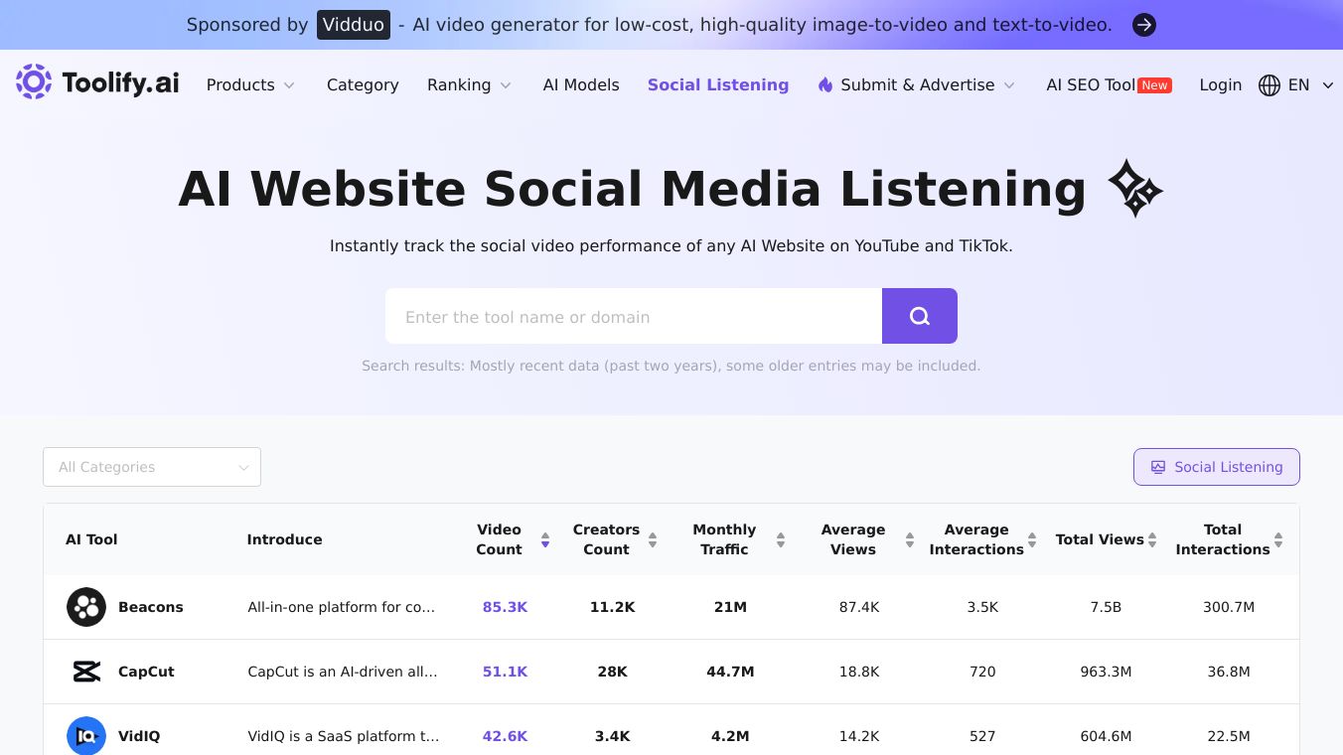Click the Social Listening outlined button
Image resolution: width=1343 pixels, height=755 pixels.
(x=1216, y=467)
